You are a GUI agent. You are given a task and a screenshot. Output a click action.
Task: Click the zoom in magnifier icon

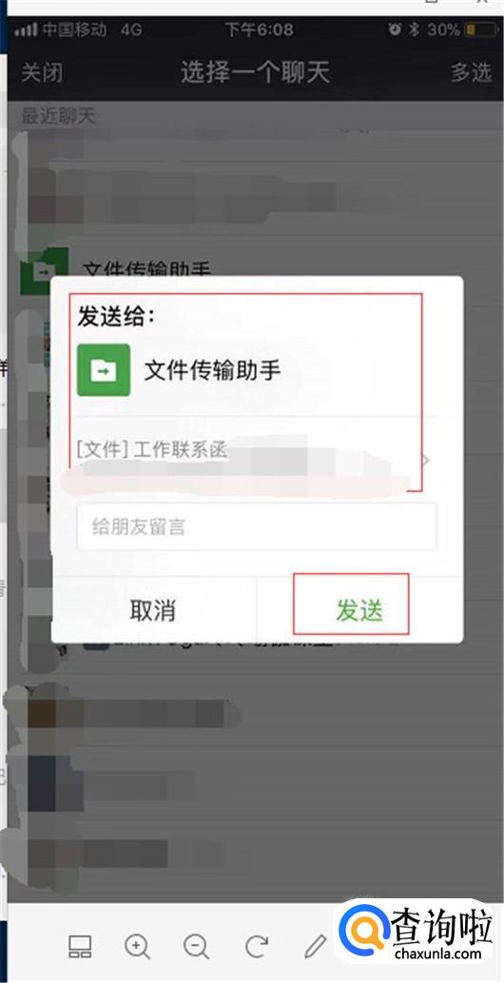point(137,947)
